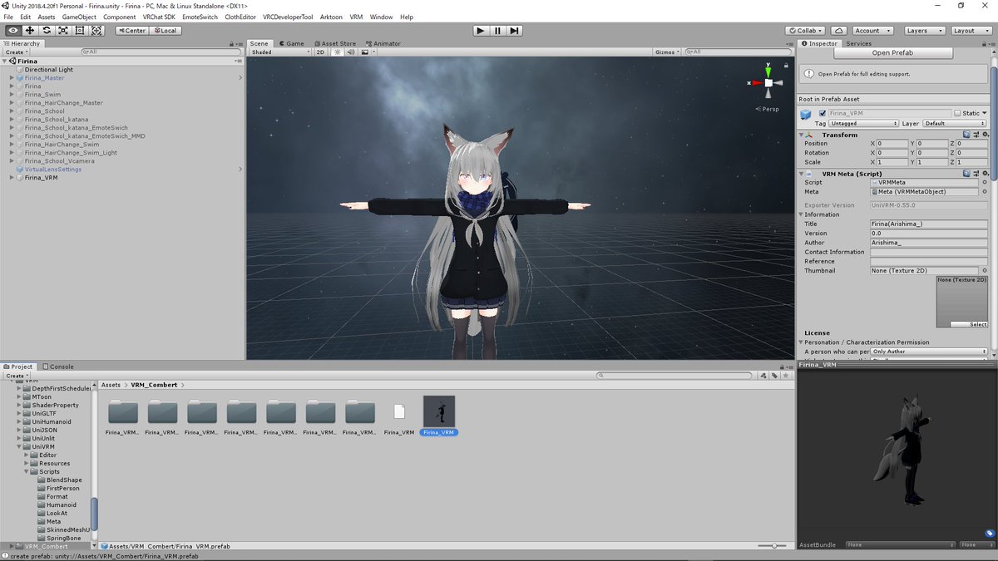Collapse the Transform component

pos(803,135)
